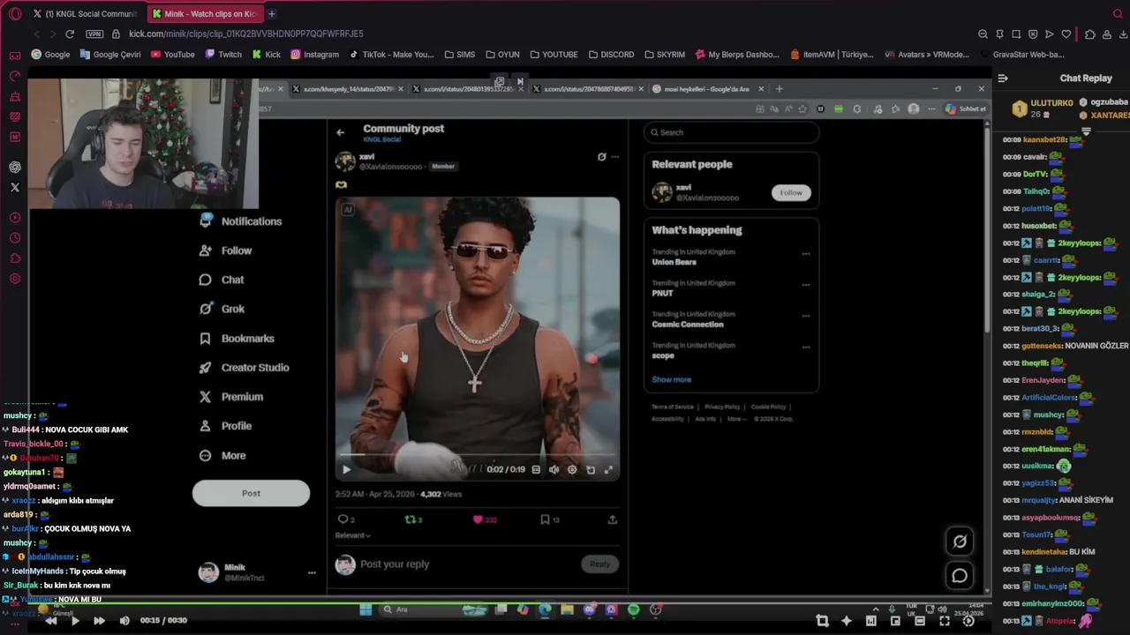Viewport: 1130px width, 635px height.
Task: Open ChatGPT icon in Opera sidebar
Action: pos(15,167)
